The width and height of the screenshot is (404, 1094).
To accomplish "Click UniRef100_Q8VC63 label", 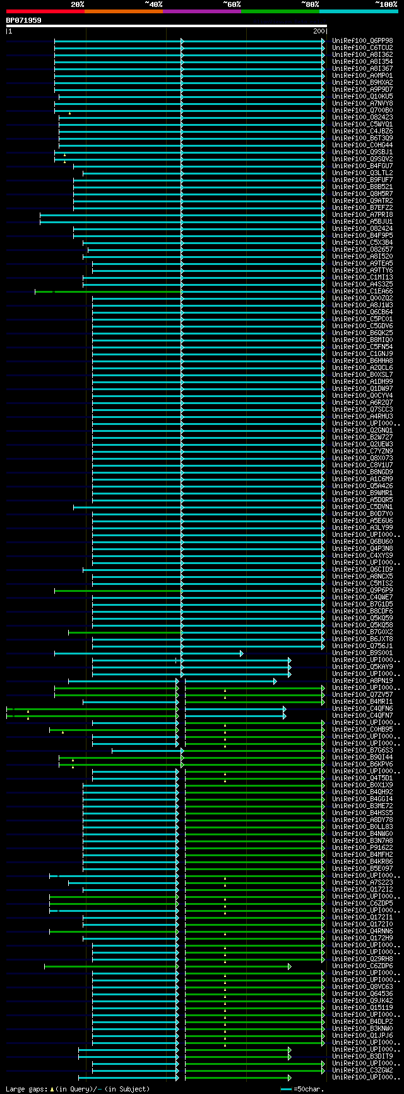I will (362, 986).
